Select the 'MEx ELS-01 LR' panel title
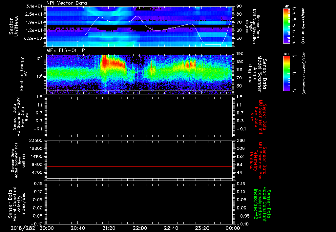 click(66, 50)
